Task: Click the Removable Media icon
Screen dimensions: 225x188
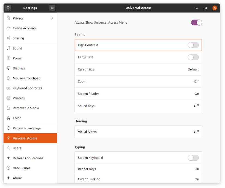Action: (8, 108)
